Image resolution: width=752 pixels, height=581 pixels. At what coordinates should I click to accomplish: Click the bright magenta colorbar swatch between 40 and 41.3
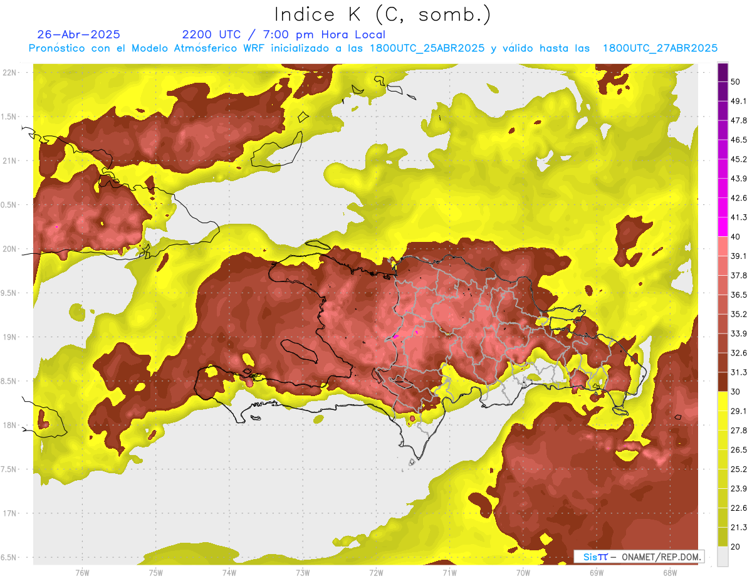coord(723,227)
